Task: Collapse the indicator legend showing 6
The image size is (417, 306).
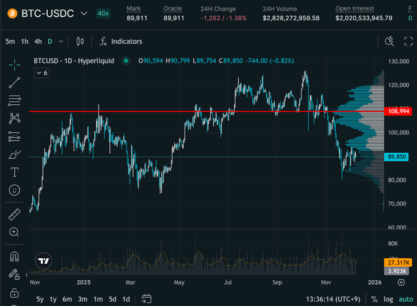Action: click(x=42, y=73)
